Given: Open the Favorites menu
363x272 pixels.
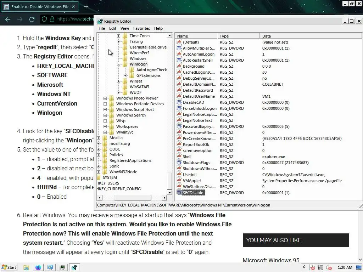Looking at the screenshot, I should click(x=141, y=28).
